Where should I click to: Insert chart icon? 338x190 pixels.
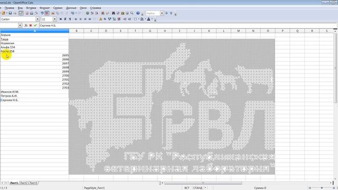click(x=103, y=13)
